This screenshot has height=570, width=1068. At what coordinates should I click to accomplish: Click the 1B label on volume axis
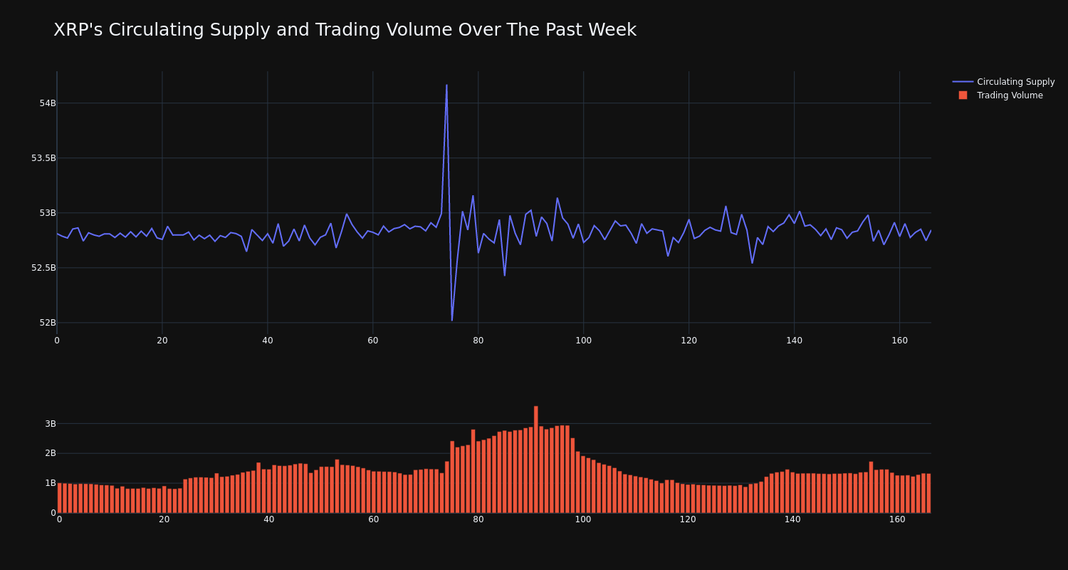point(50,483)
